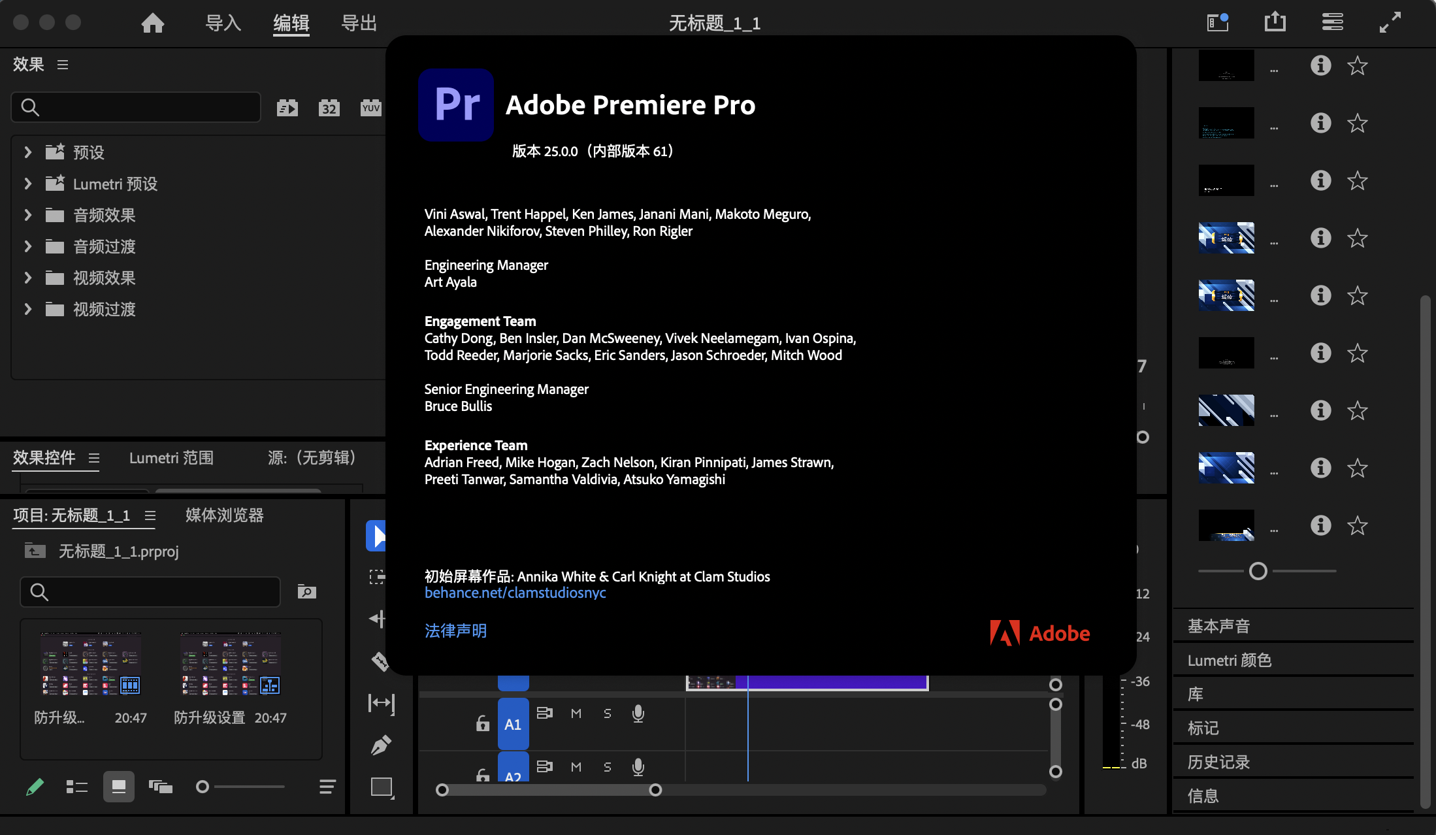
Task: Click the Quick Export share icon
Action: pos(1275,22)
